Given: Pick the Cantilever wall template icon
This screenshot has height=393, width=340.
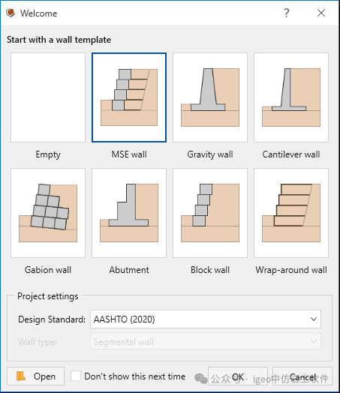Looking at the screenshot, I should click(x=291, y=97).
